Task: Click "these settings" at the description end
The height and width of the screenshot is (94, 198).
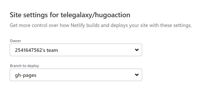Action: (x=176, y=25)
